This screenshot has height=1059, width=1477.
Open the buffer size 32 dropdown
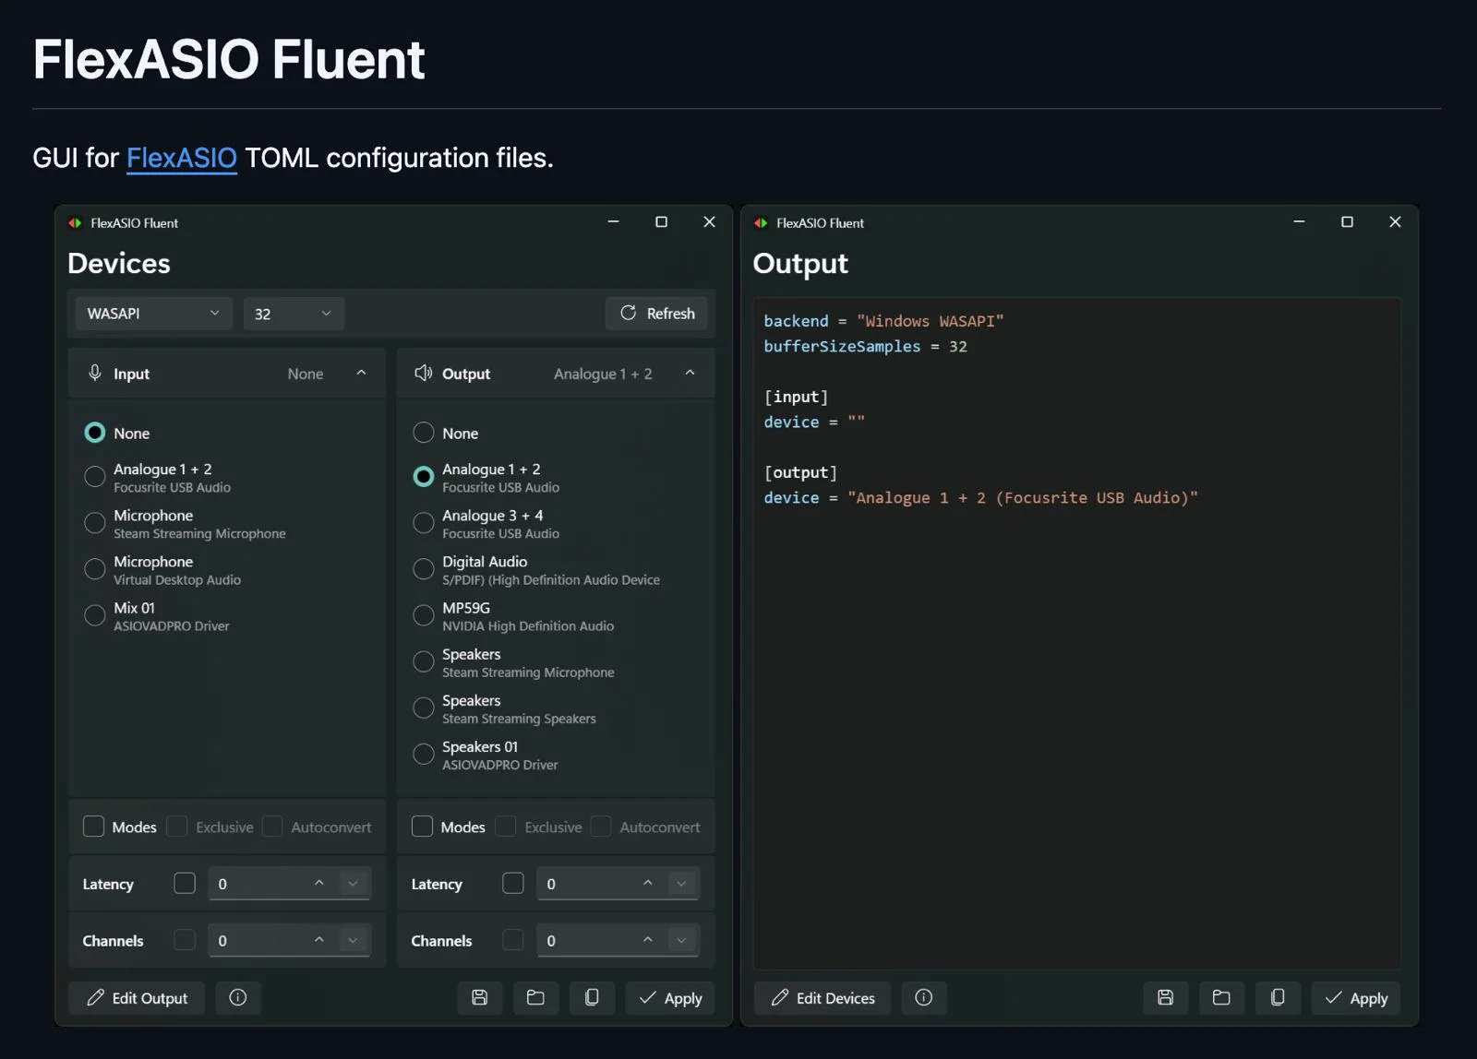293,314
